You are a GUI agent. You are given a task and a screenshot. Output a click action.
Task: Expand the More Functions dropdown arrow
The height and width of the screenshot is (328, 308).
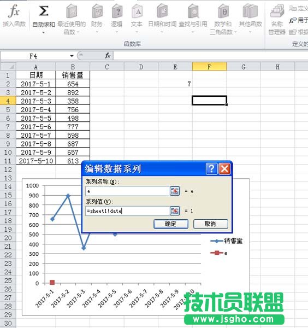250,32
